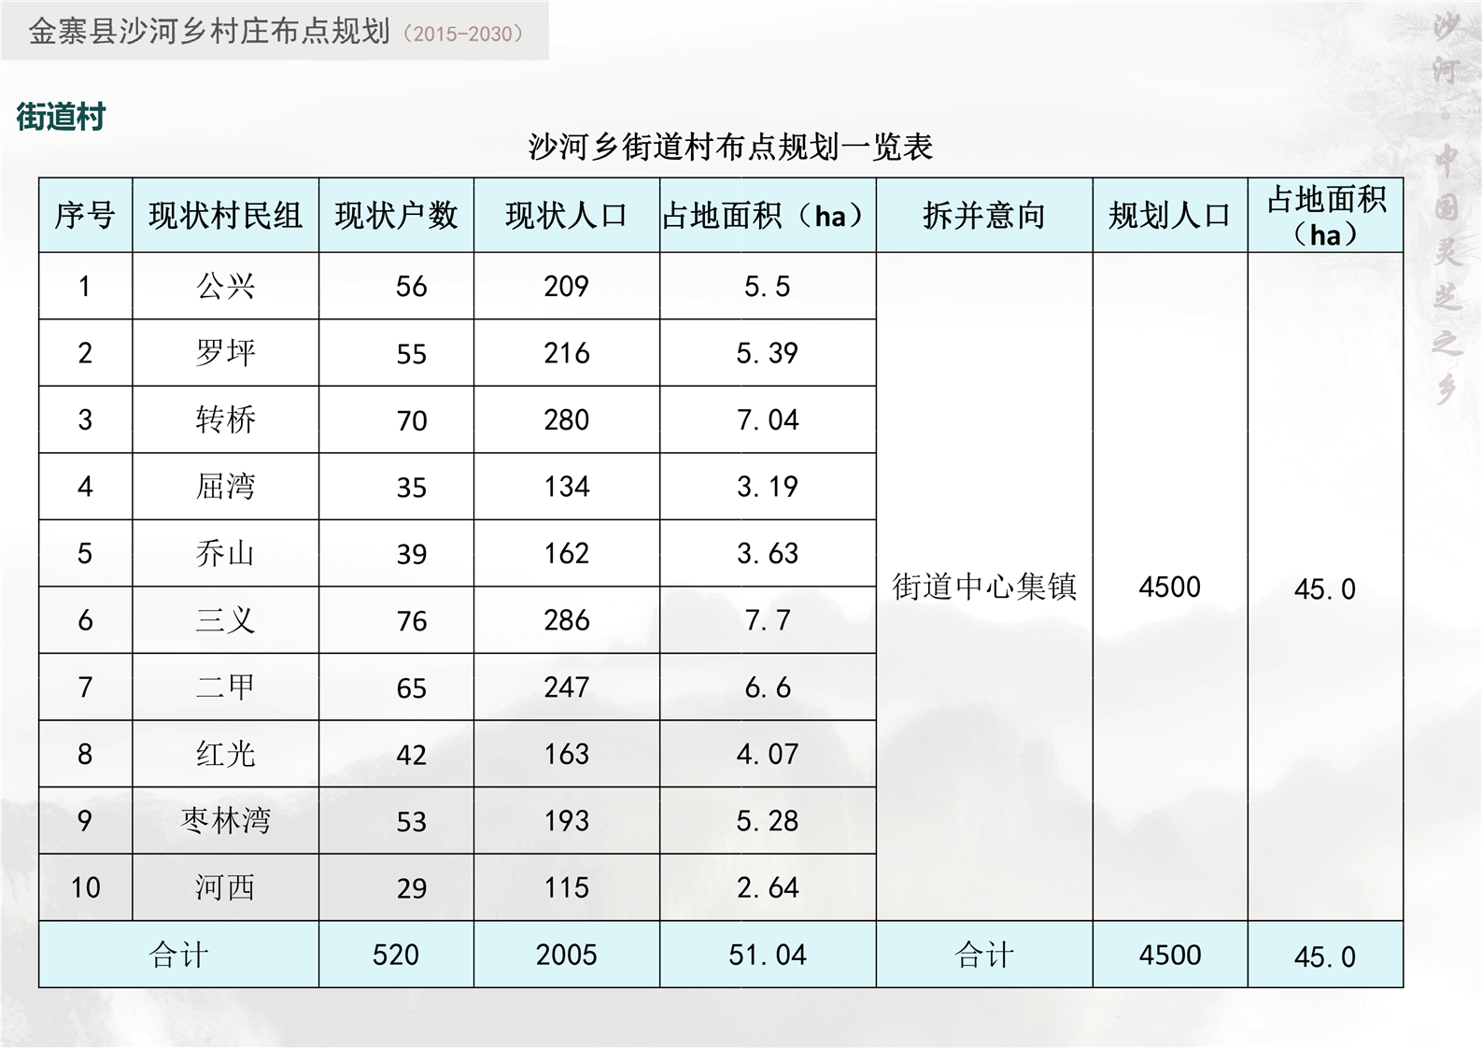Select village group cell 罗坪
The width and height of the screenshot is (1482, 1048).
[225, 353]
